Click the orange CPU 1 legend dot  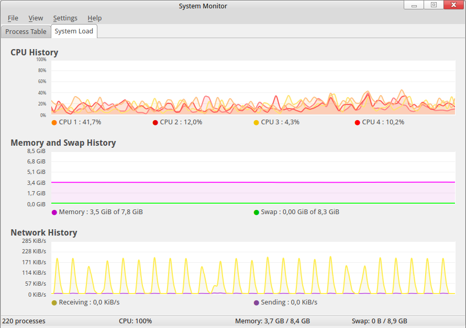click(x=54, y=123)
